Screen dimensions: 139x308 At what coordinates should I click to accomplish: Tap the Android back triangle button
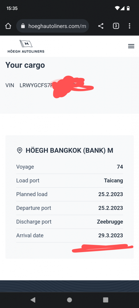[x=33, y=300]
